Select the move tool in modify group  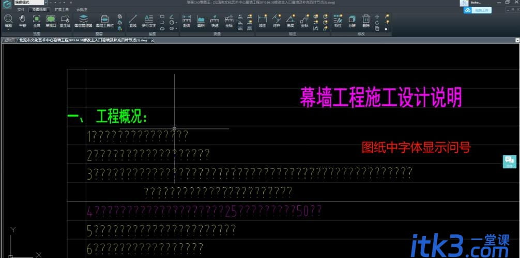point(377,16)
